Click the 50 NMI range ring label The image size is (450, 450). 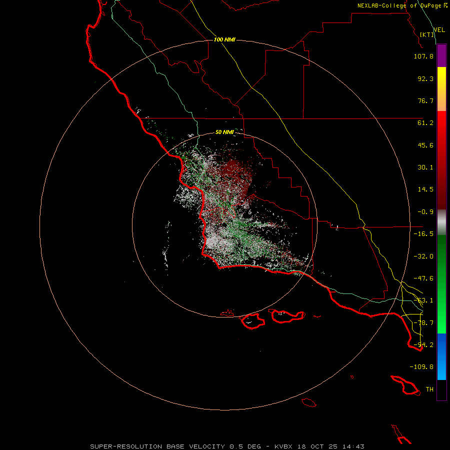224,132
